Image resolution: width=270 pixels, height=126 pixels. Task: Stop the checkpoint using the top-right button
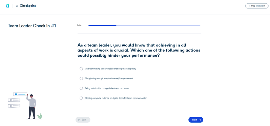257,6
